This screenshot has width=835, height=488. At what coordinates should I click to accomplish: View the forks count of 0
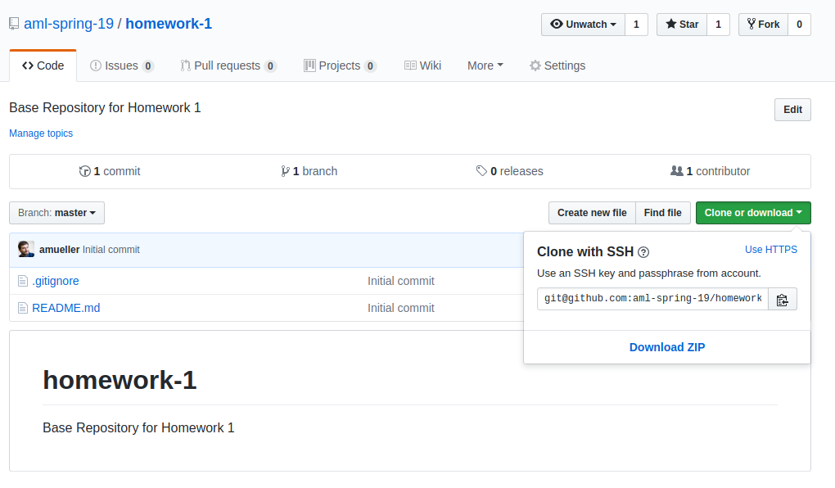799,25
